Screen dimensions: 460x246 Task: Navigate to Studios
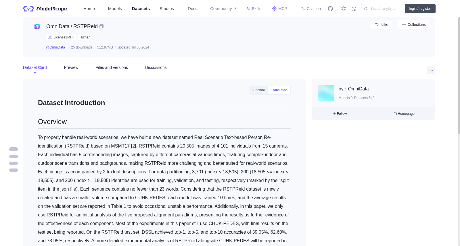[167, 9]
